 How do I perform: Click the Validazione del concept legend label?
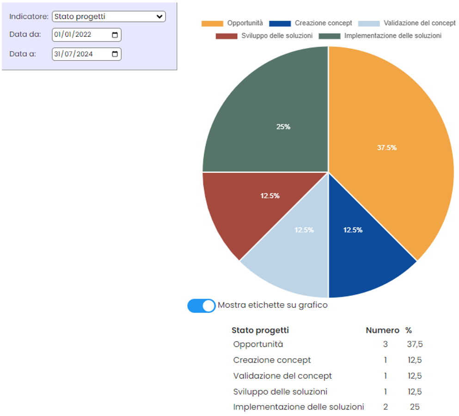tap(420, 23)
